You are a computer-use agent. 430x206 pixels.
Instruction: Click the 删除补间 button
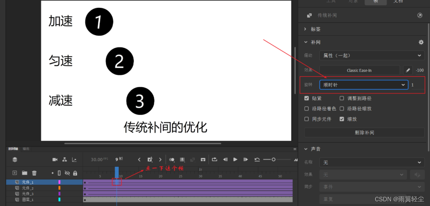coord(365,133)
